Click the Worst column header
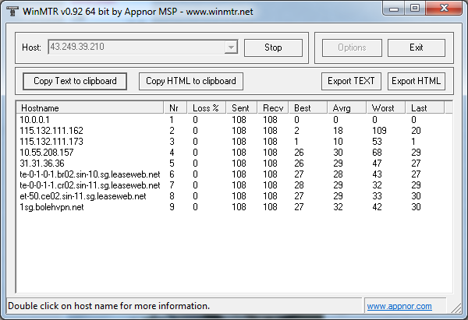The image size is (468, 320). click(385, 108)
